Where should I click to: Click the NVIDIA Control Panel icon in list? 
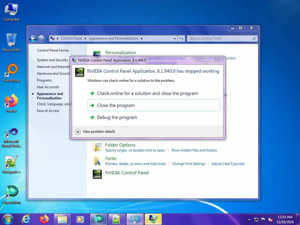[97, 174]
